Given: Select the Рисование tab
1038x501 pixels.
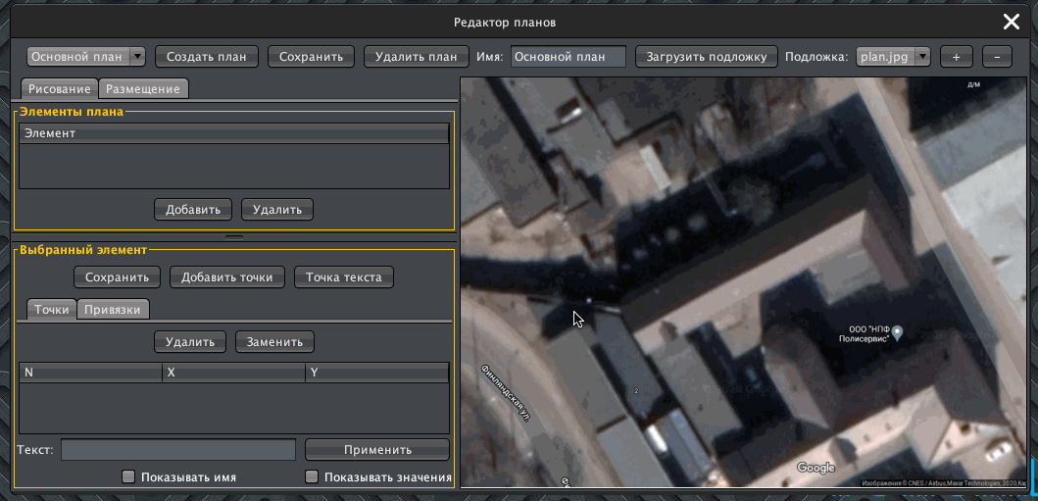Looking at the screenshot, I should point(60,89).
